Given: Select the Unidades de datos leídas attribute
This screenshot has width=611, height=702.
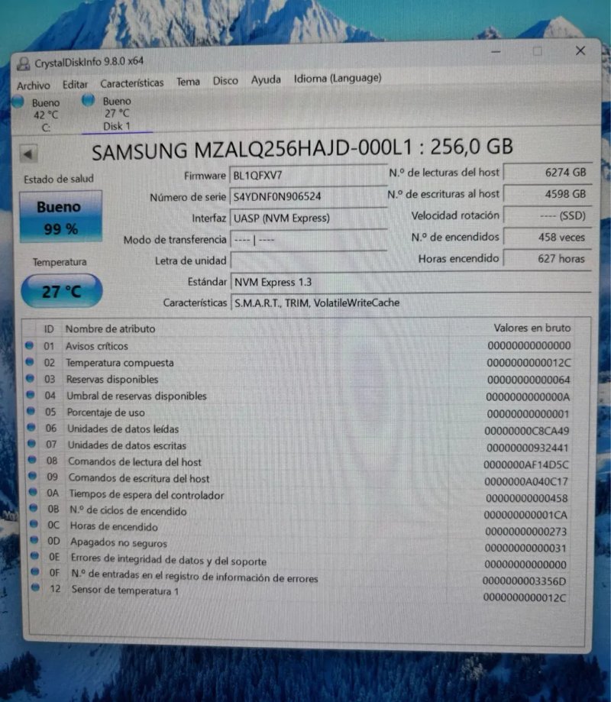Looking at the screenshot, I should [123, 429].
